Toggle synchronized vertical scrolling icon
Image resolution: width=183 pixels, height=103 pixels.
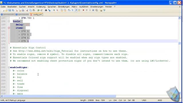click(x=61, y=10)
